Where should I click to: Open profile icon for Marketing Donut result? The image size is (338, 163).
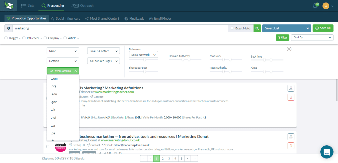point(291,136)
